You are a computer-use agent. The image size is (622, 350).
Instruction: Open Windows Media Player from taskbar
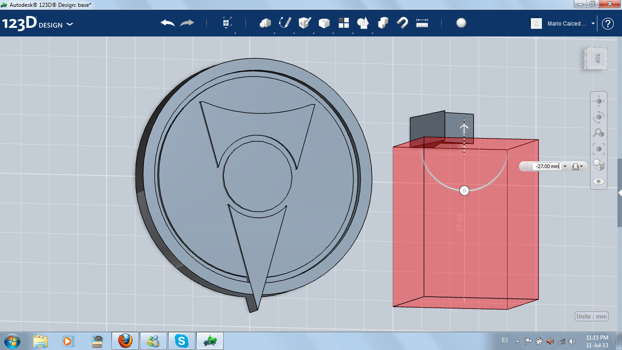coord(67,341)
